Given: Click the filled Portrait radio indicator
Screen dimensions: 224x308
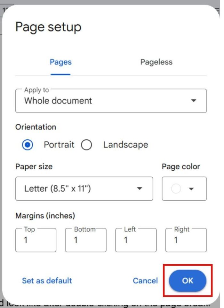Looking at the screenshot, I should (x=28, y=144).
